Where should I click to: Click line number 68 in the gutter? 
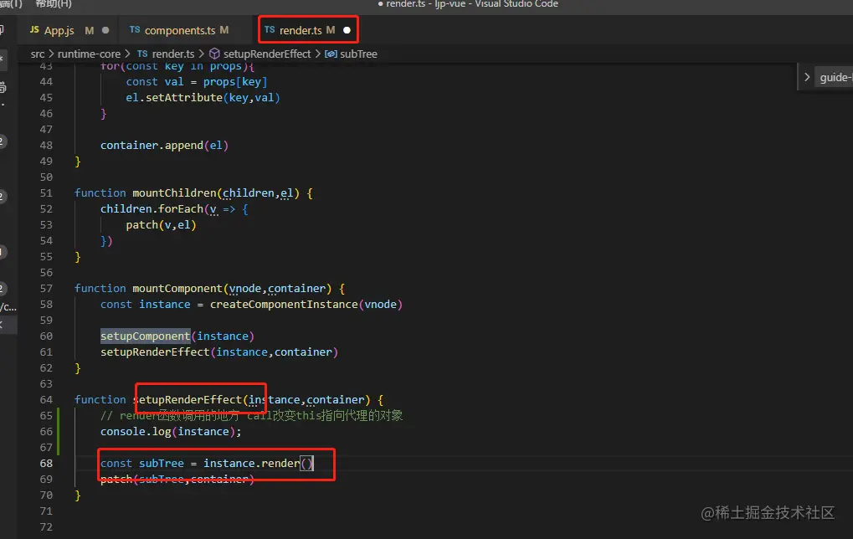pyautogui.click(x=46, y=464)
